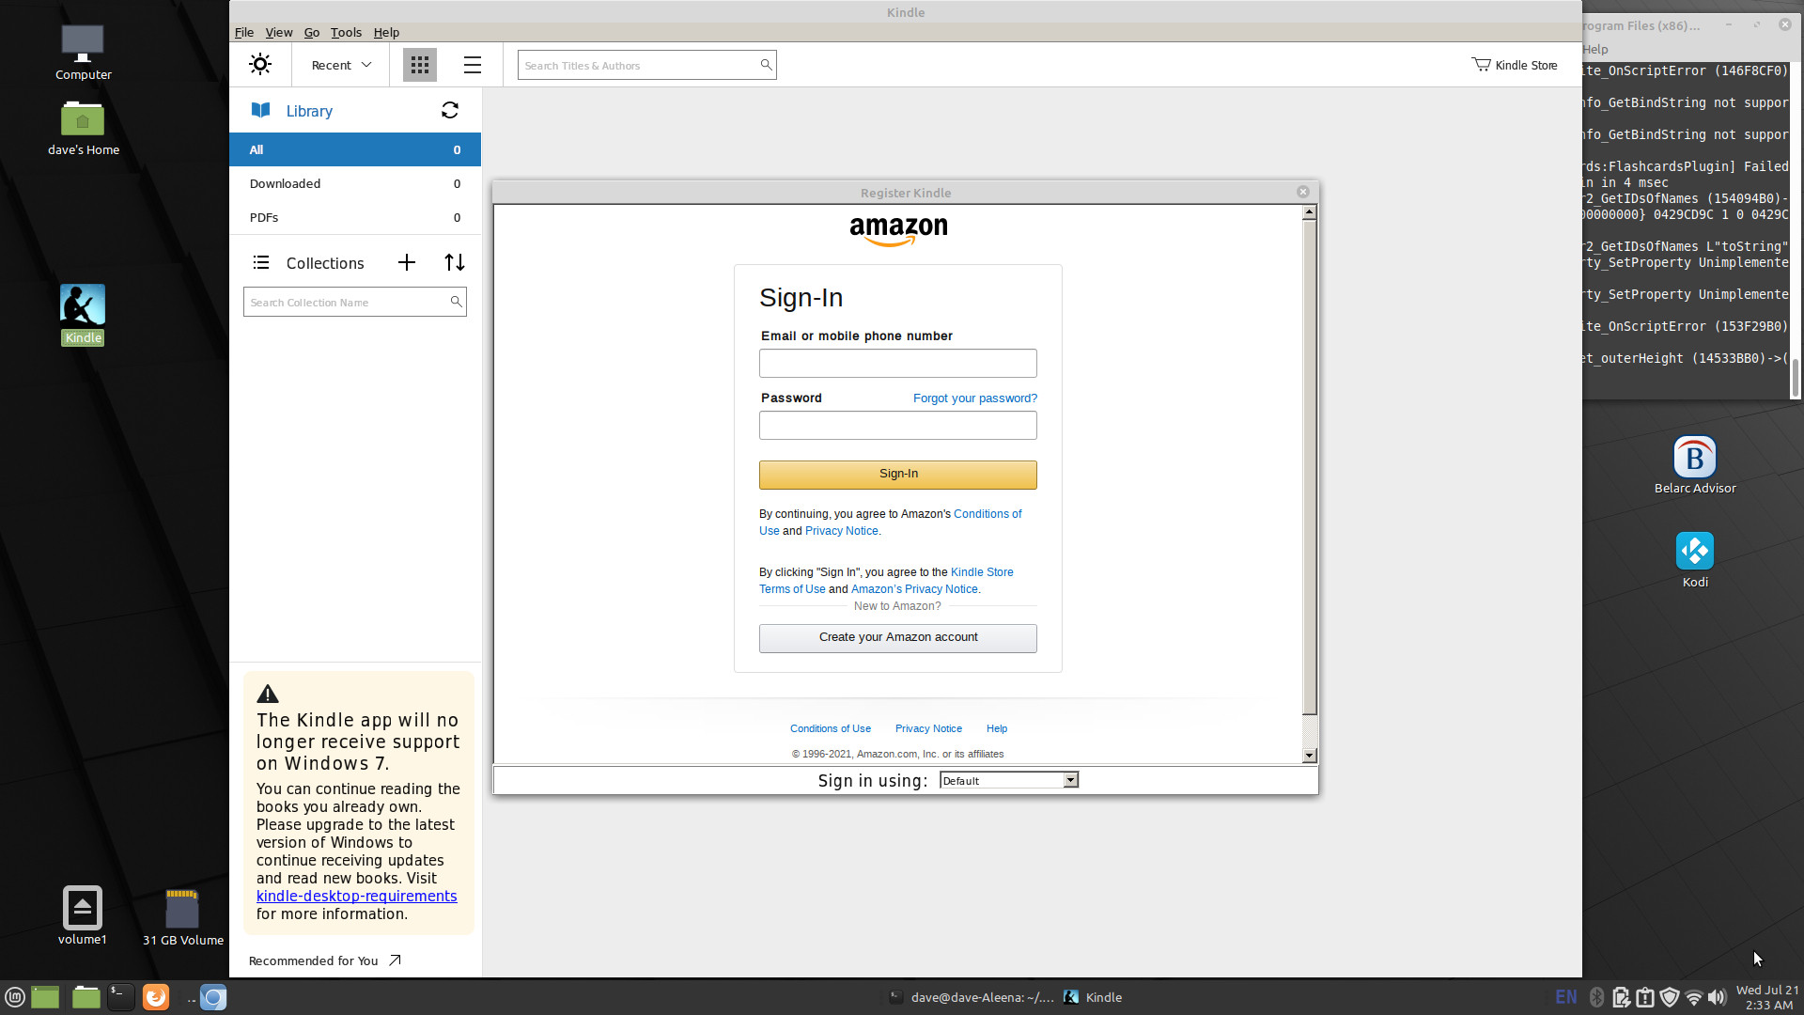Screen dimensions: 1804x1015
Task: Open the kindle-desktop-requirements link
Action: point(357,897)
